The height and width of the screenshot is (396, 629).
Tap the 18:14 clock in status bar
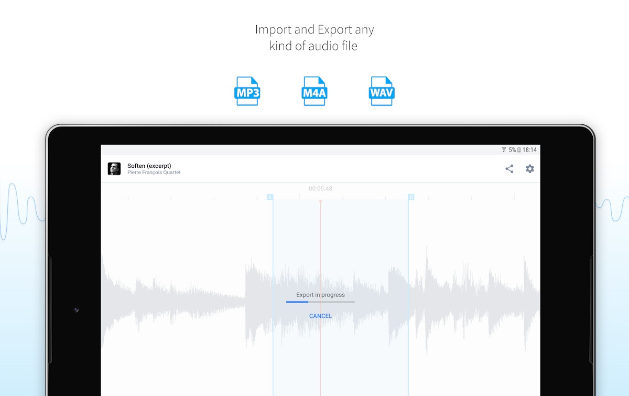click(529, 150)
